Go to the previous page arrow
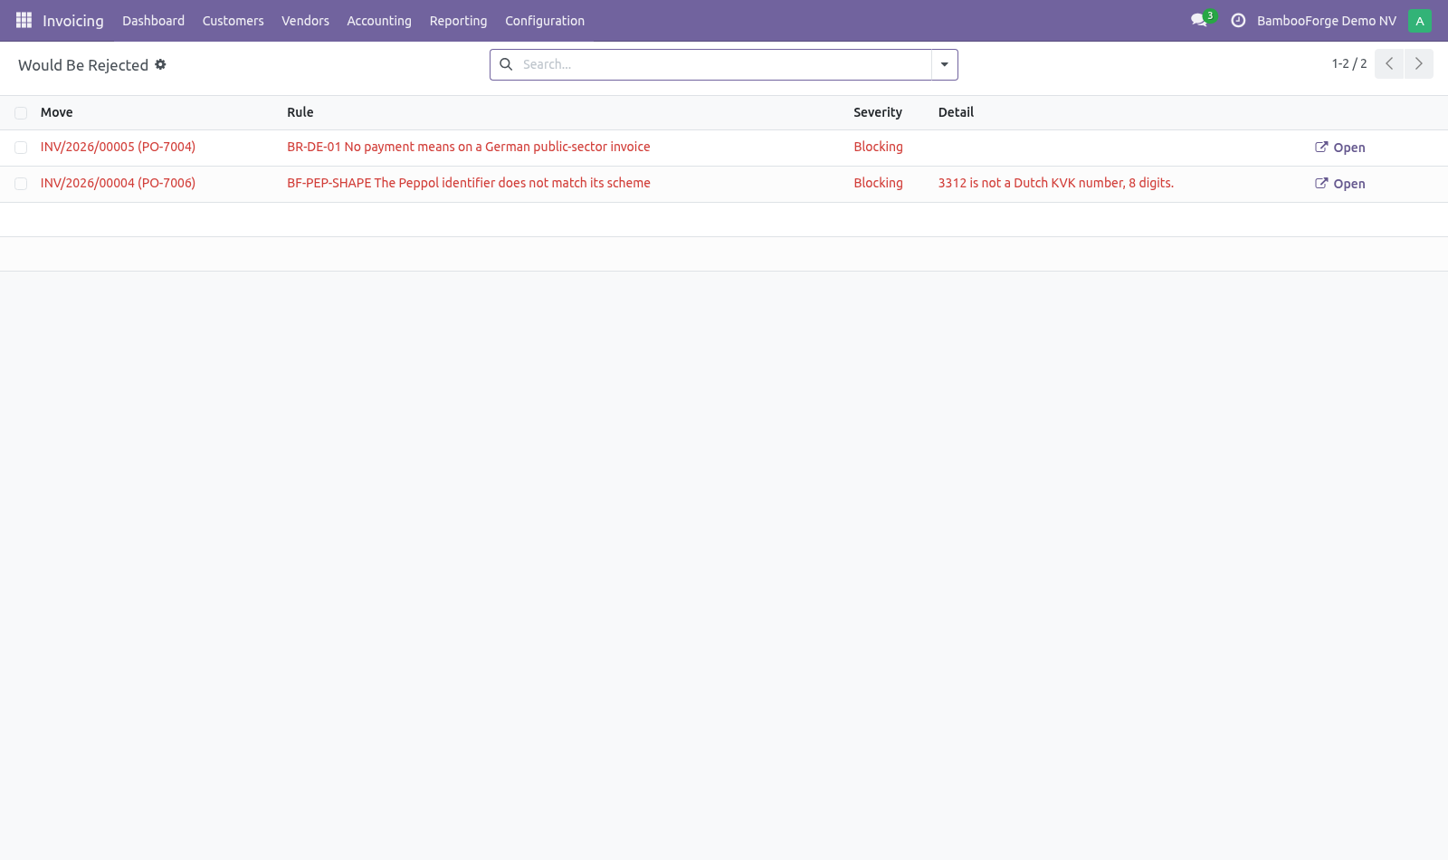 click(x=1389, y=63)
